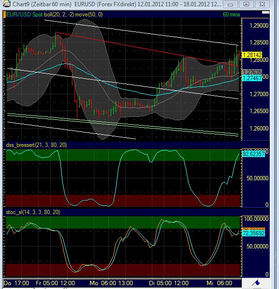This screenshot has height=289, width=279.
Task: Click the blue pin icon at bottom right
Action: click(256, 282)
